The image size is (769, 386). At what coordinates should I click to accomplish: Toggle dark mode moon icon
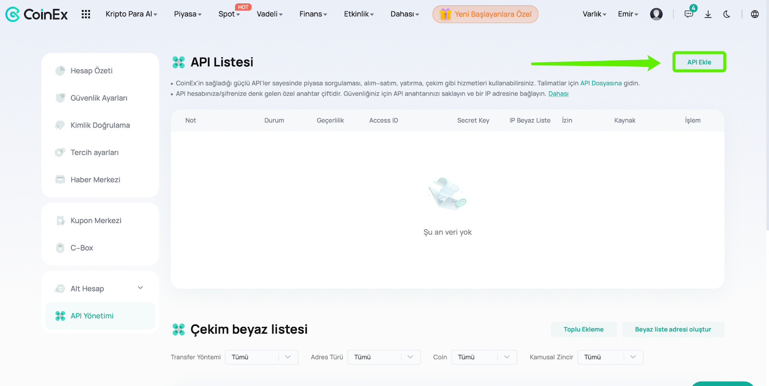click(x=727, y=14)
